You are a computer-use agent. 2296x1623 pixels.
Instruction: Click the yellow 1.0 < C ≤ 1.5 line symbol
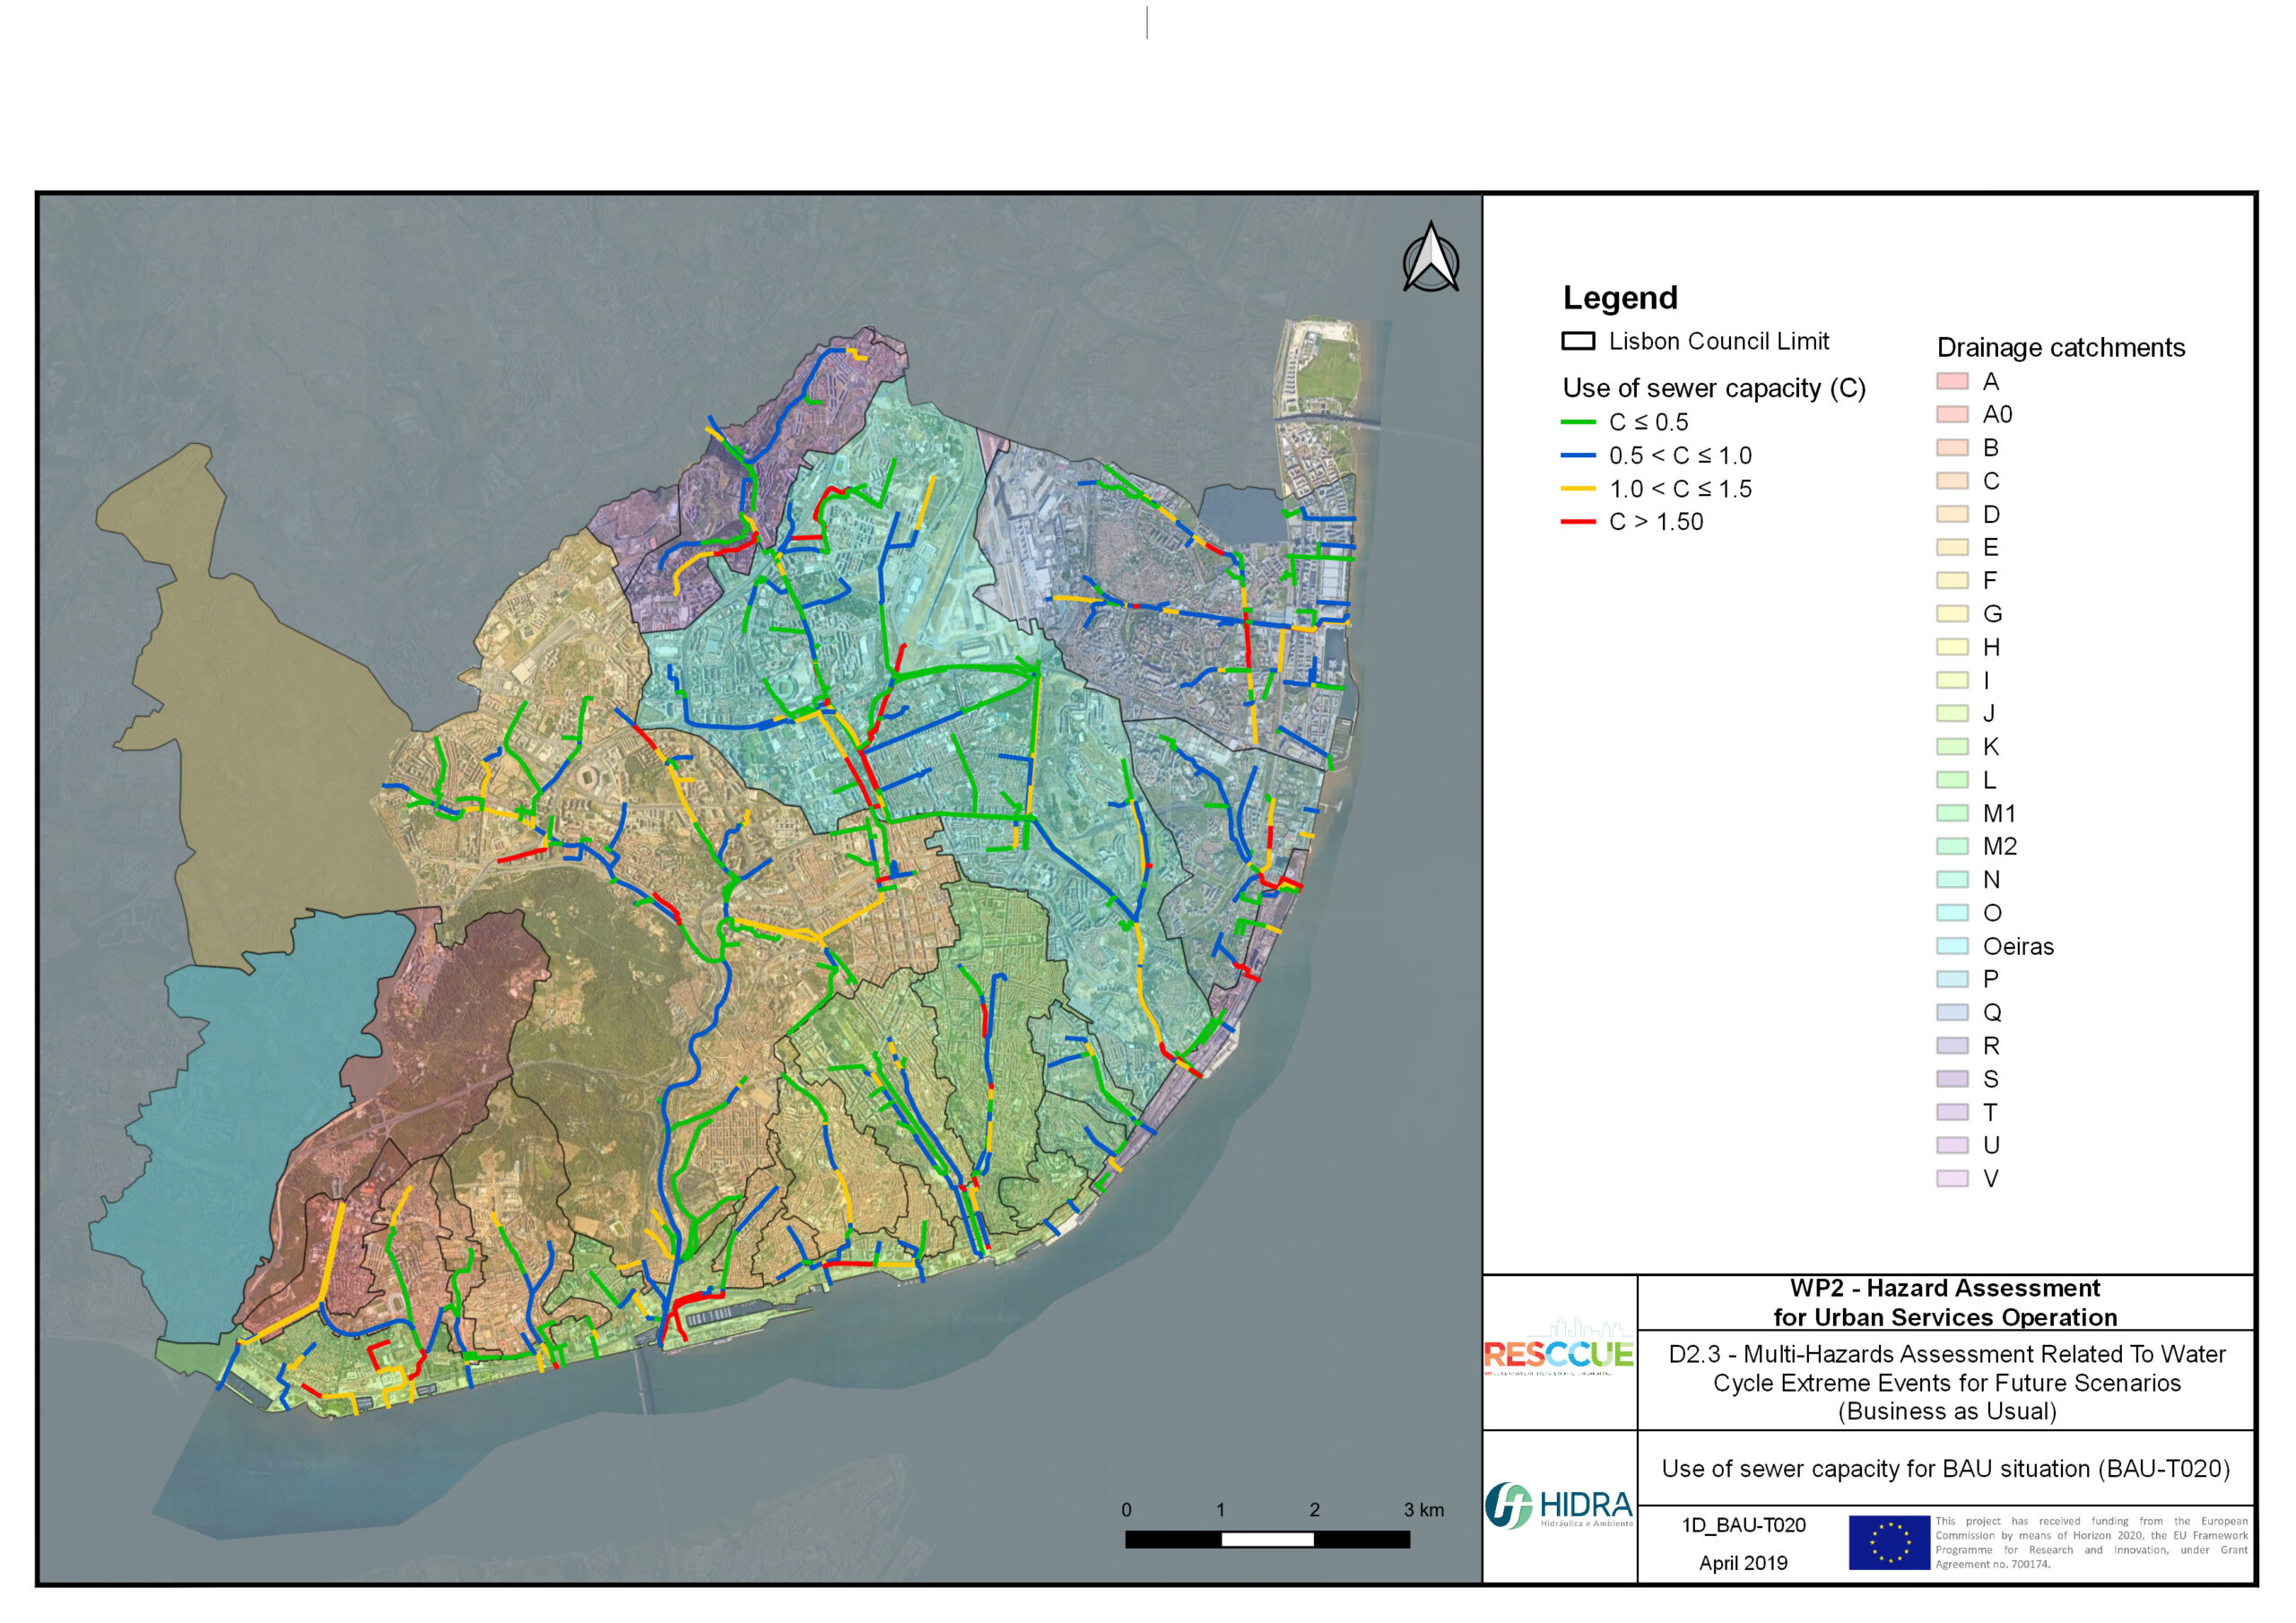[x=1578, y=489]
